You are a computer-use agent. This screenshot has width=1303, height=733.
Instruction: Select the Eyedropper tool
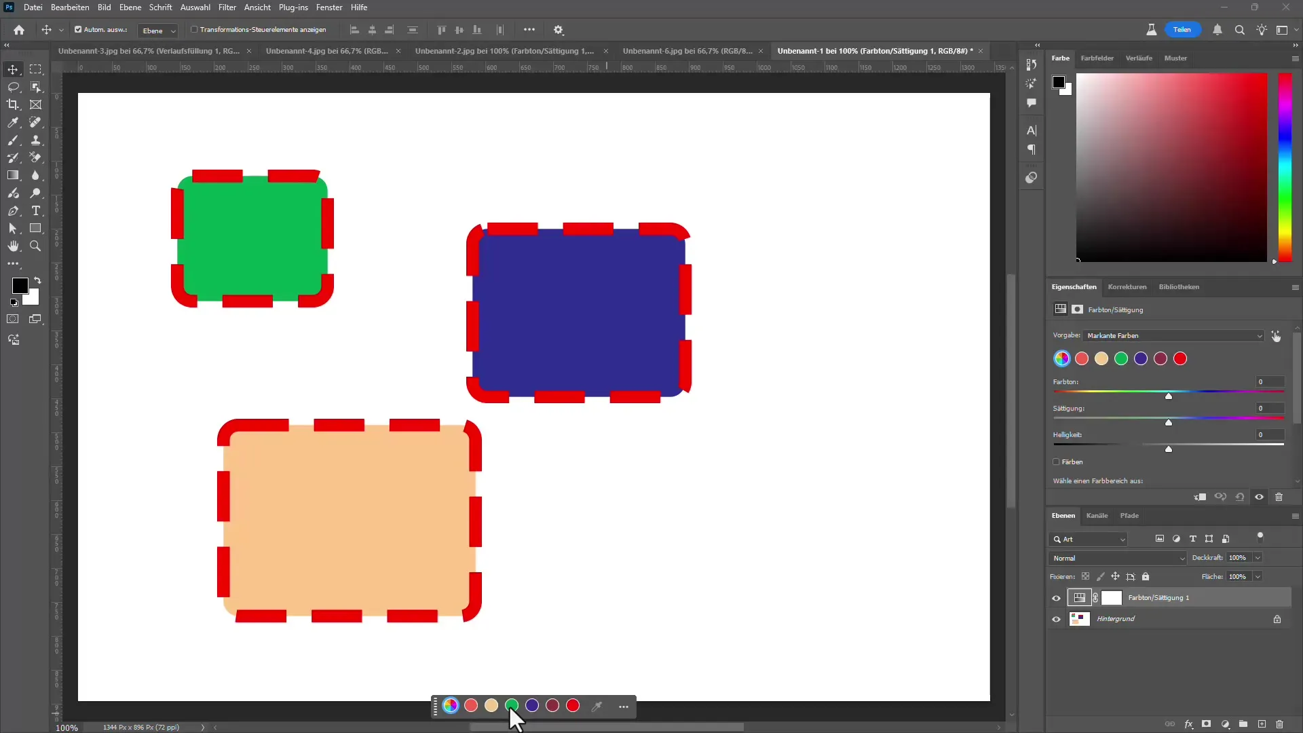pyautogui.click(x=13, y=122)
